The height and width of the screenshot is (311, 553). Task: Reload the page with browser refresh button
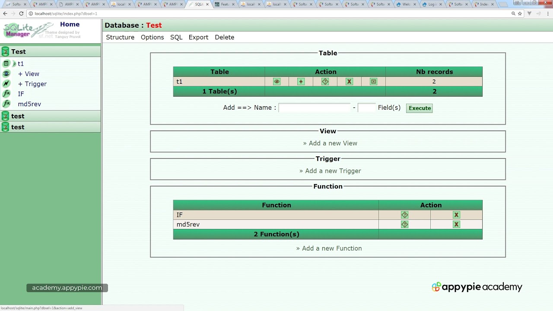21,13
